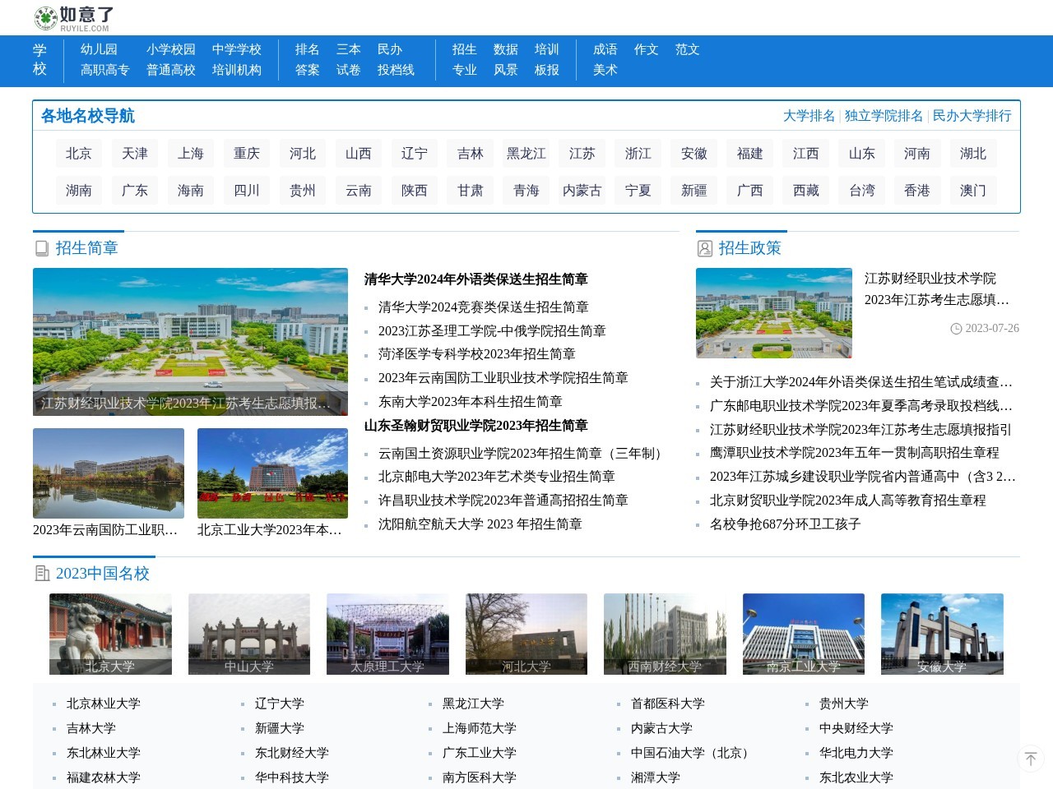1053x789 pixels.
Task: Choose 北京 in the regional school navigator
Action: coord(79,154)
